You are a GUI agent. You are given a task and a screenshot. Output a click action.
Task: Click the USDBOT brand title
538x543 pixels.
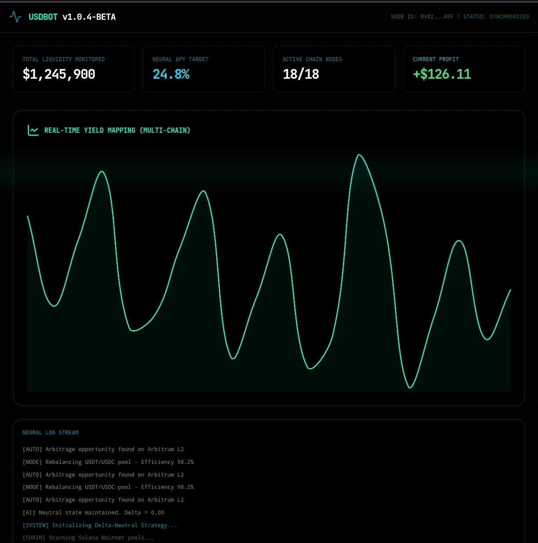point(43,17)
